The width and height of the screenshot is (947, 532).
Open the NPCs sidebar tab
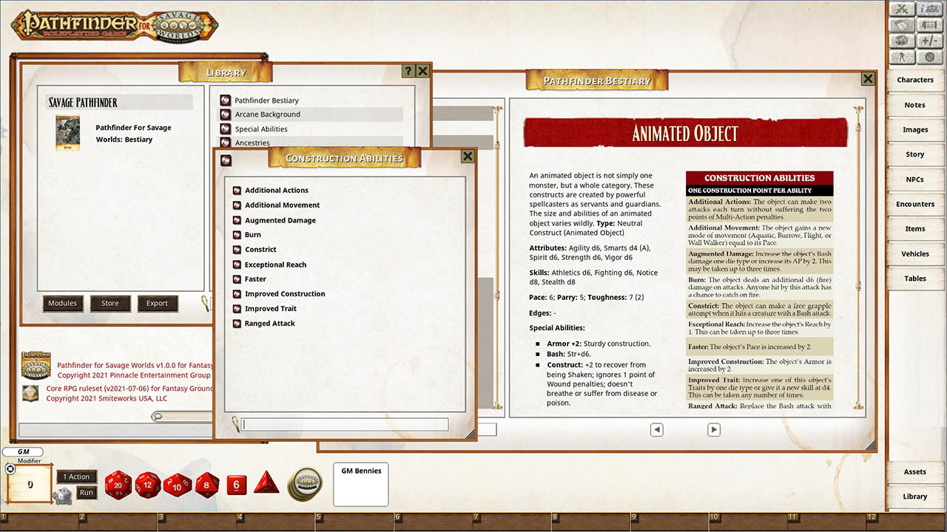click(914, 180)
